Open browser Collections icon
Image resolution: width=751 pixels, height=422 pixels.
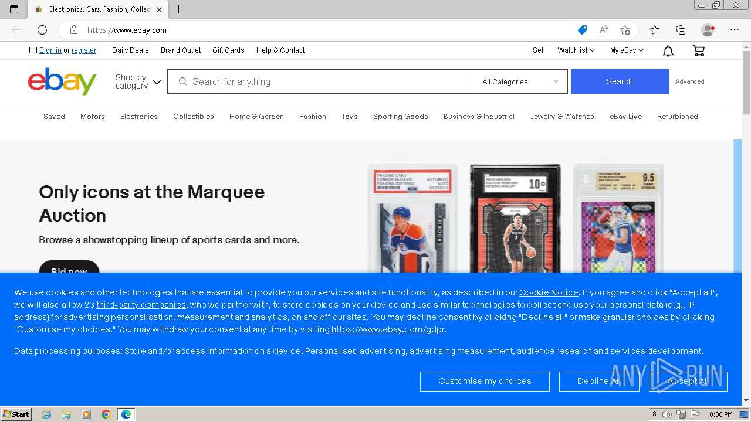(681, 30)
